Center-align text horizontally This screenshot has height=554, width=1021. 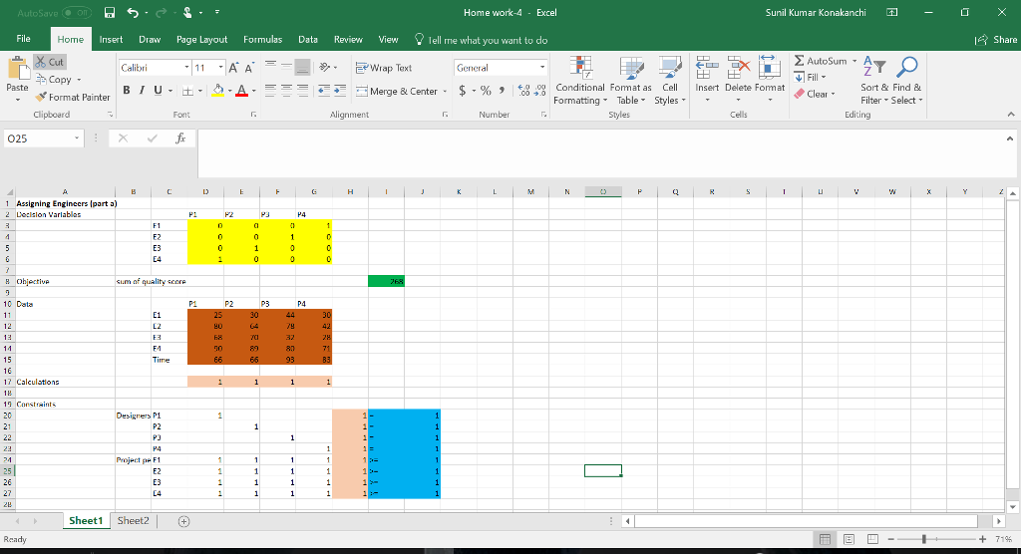pyautogui.click(x=286, y=91)
